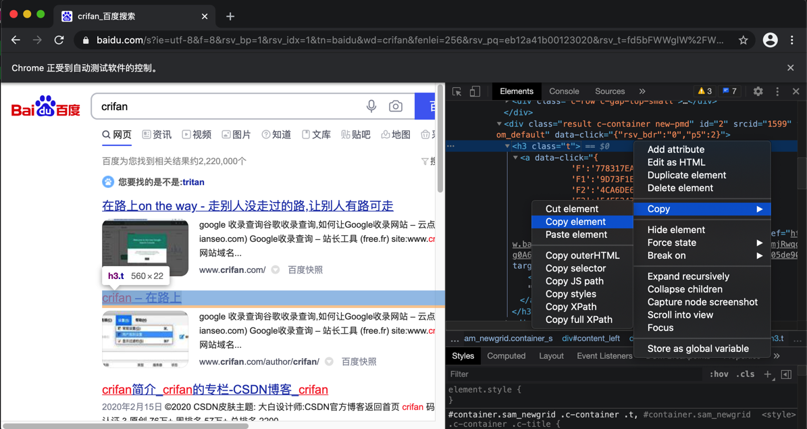Open the 资讯 search category
Viewport: 807px width, 429px height.
(x=157, y=134)
